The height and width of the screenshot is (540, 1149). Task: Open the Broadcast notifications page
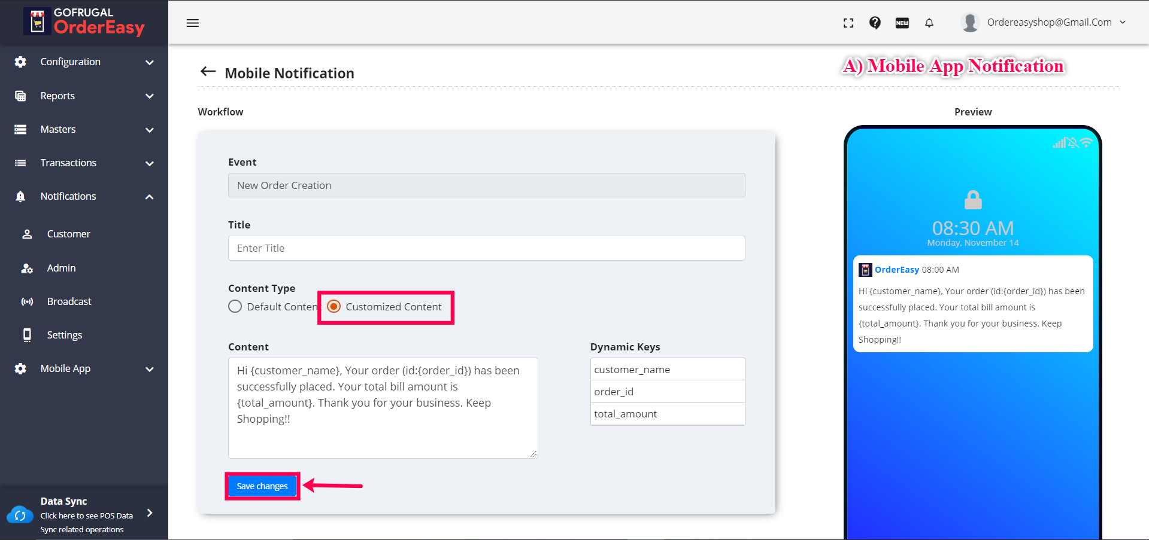point(69,301)
